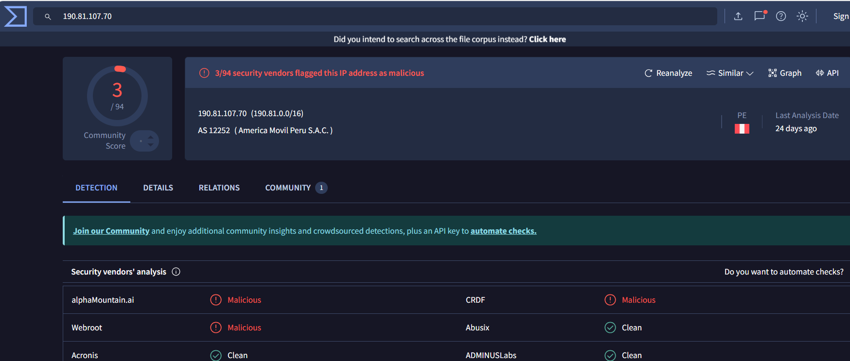Click the Peru flag icon
The height and width of the screenshot is (361, 850).
point(742,129)
